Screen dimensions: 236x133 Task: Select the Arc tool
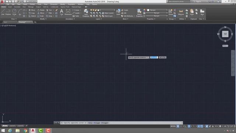pyautogui.click(x=20, y=12)
